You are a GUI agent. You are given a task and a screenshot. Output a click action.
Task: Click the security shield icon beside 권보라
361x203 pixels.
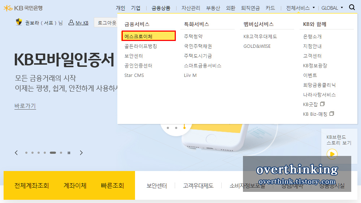[19, 22]
